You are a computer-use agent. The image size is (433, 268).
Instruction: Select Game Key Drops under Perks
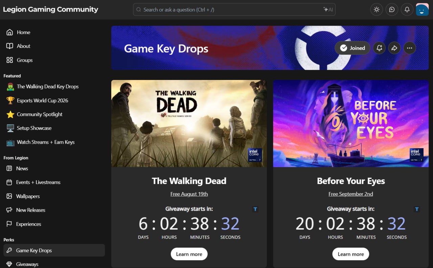(54, 250)
